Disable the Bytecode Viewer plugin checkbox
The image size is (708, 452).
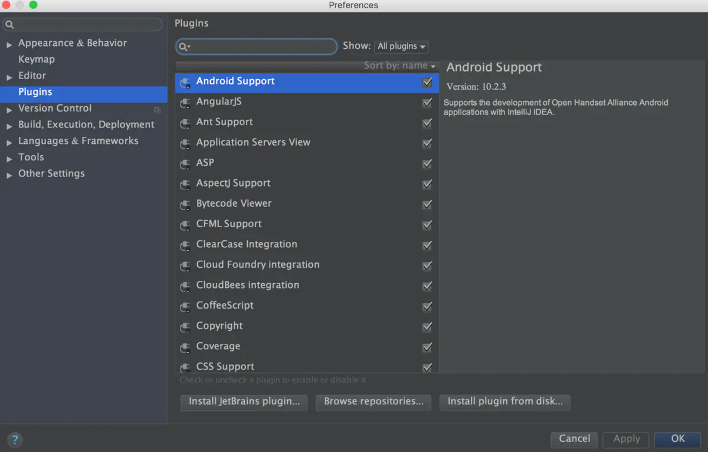(427, 205)
